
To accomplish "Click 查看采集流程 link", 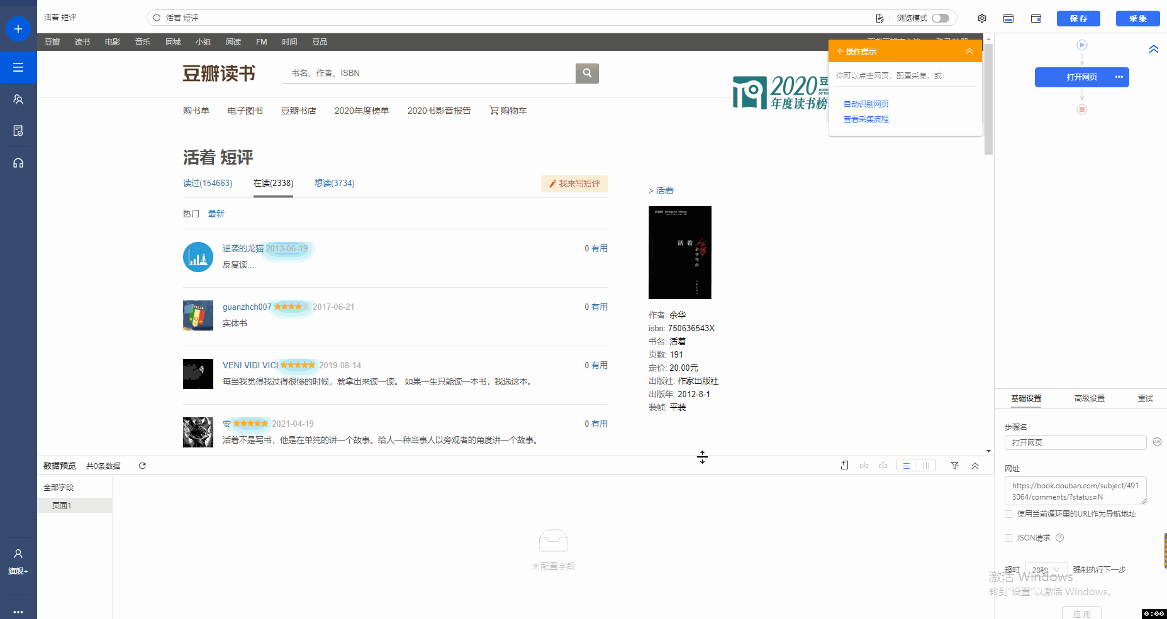I will [x=866, y=119].
